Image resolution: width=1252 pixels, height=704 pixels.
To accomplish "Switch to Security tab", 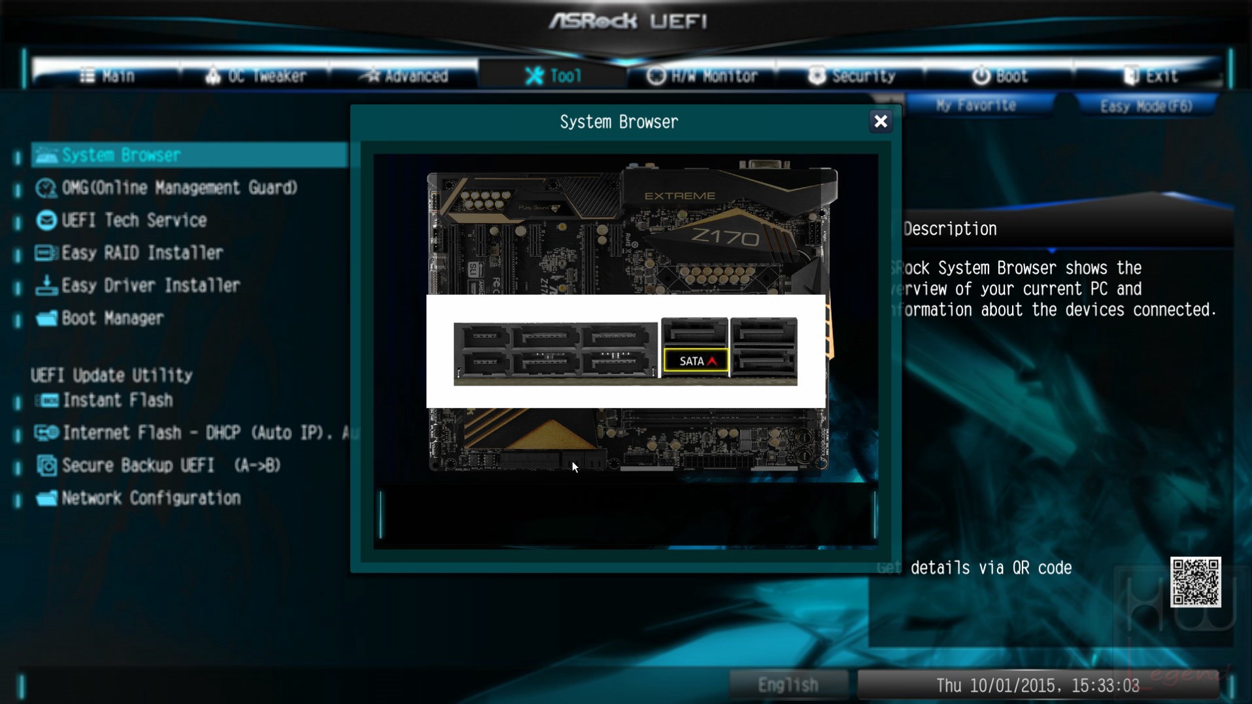I will [x=851, y=76].
